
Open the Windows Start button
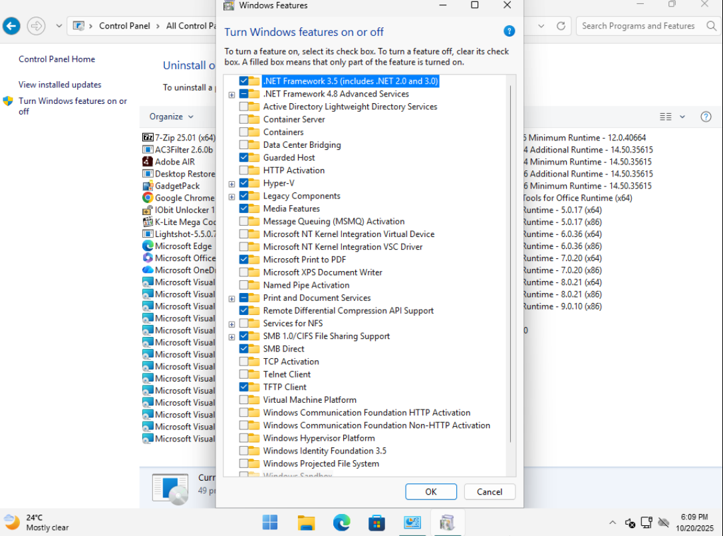[270, 523]
